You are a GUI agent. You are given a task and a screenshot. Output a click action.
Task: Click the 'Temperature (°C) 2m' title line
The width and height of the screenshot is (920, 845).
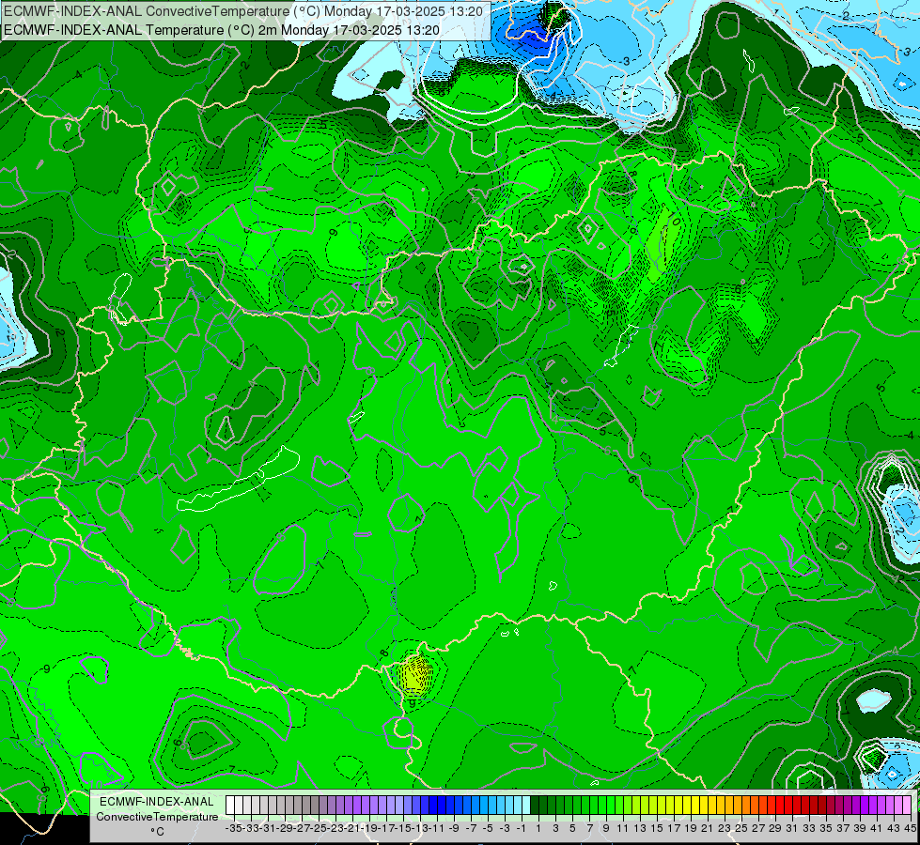pos(221,30)
